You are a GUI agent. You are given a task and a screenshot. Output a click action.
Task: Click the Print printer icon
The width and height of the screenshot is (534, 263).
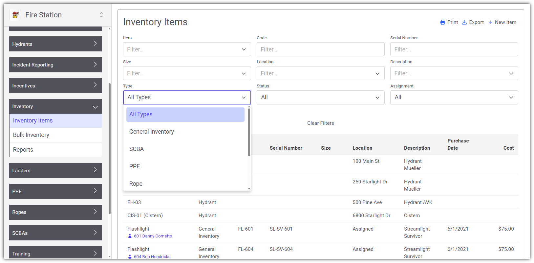pos(442,22)
